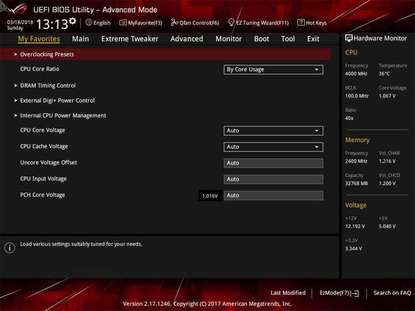Switch to the Extreme Tweaker tab

click(x=130, y=39)
